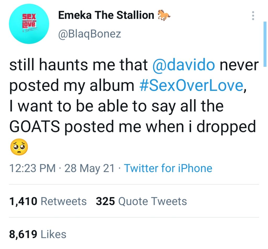View the 8,619 Likes list
The height and width of the screenshot is (249, 268).
pos(38,234)
